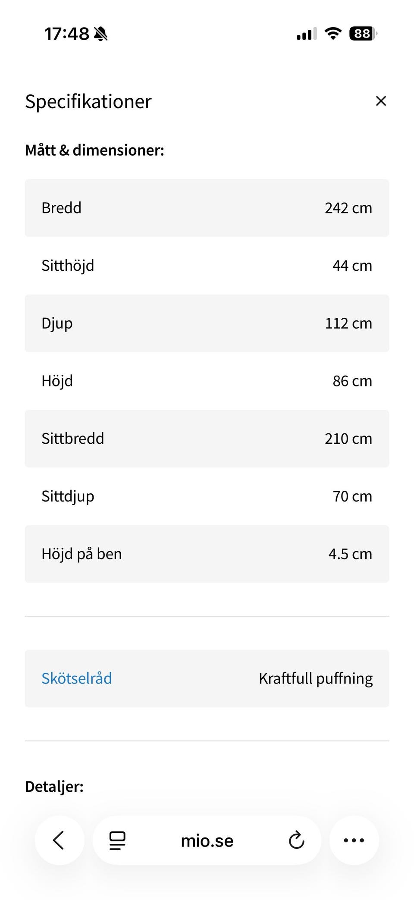Open the page menu icon beside mio.se

[117, 840]
